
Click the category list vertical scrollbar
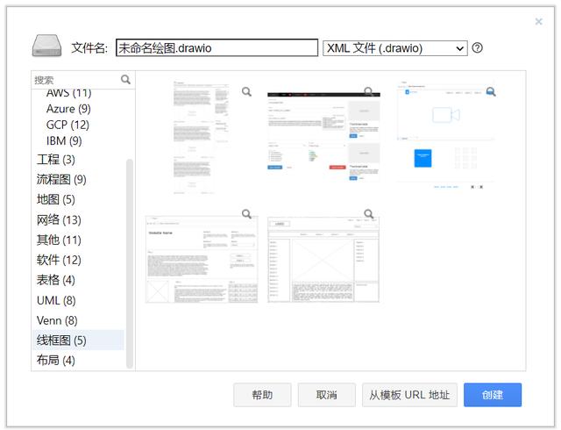pyautogui.click(x=131, y=263)
